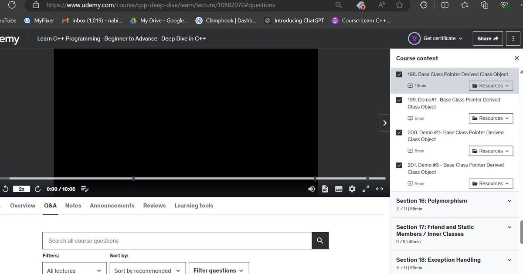Open the MyFlixer bookmark
This screenshot has height=274, width=523.
point(39,20)
